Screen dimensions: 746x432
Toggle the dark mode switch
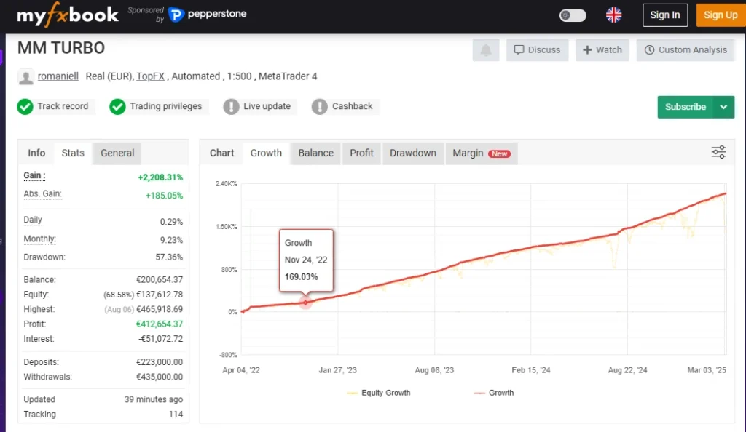pos(573,15)
